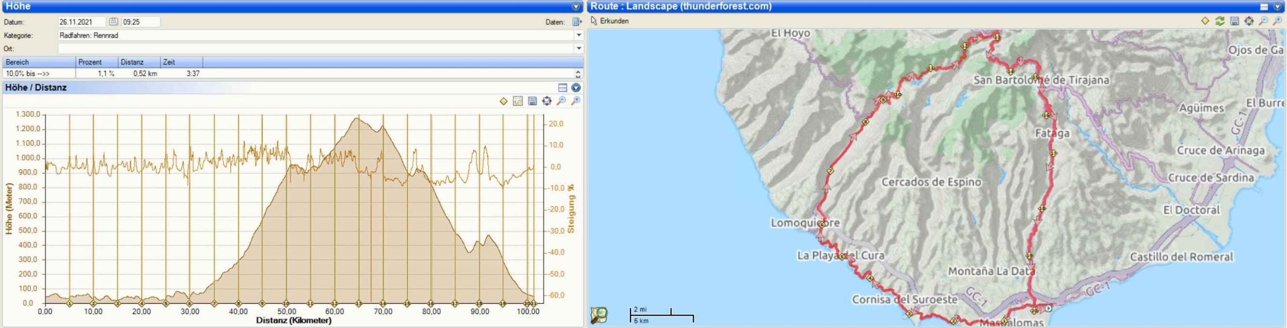The width and height of the screenshot is (1287, 328).
Task: Toggle the yellow diamond markers on the chart
Action: [503, 101]
